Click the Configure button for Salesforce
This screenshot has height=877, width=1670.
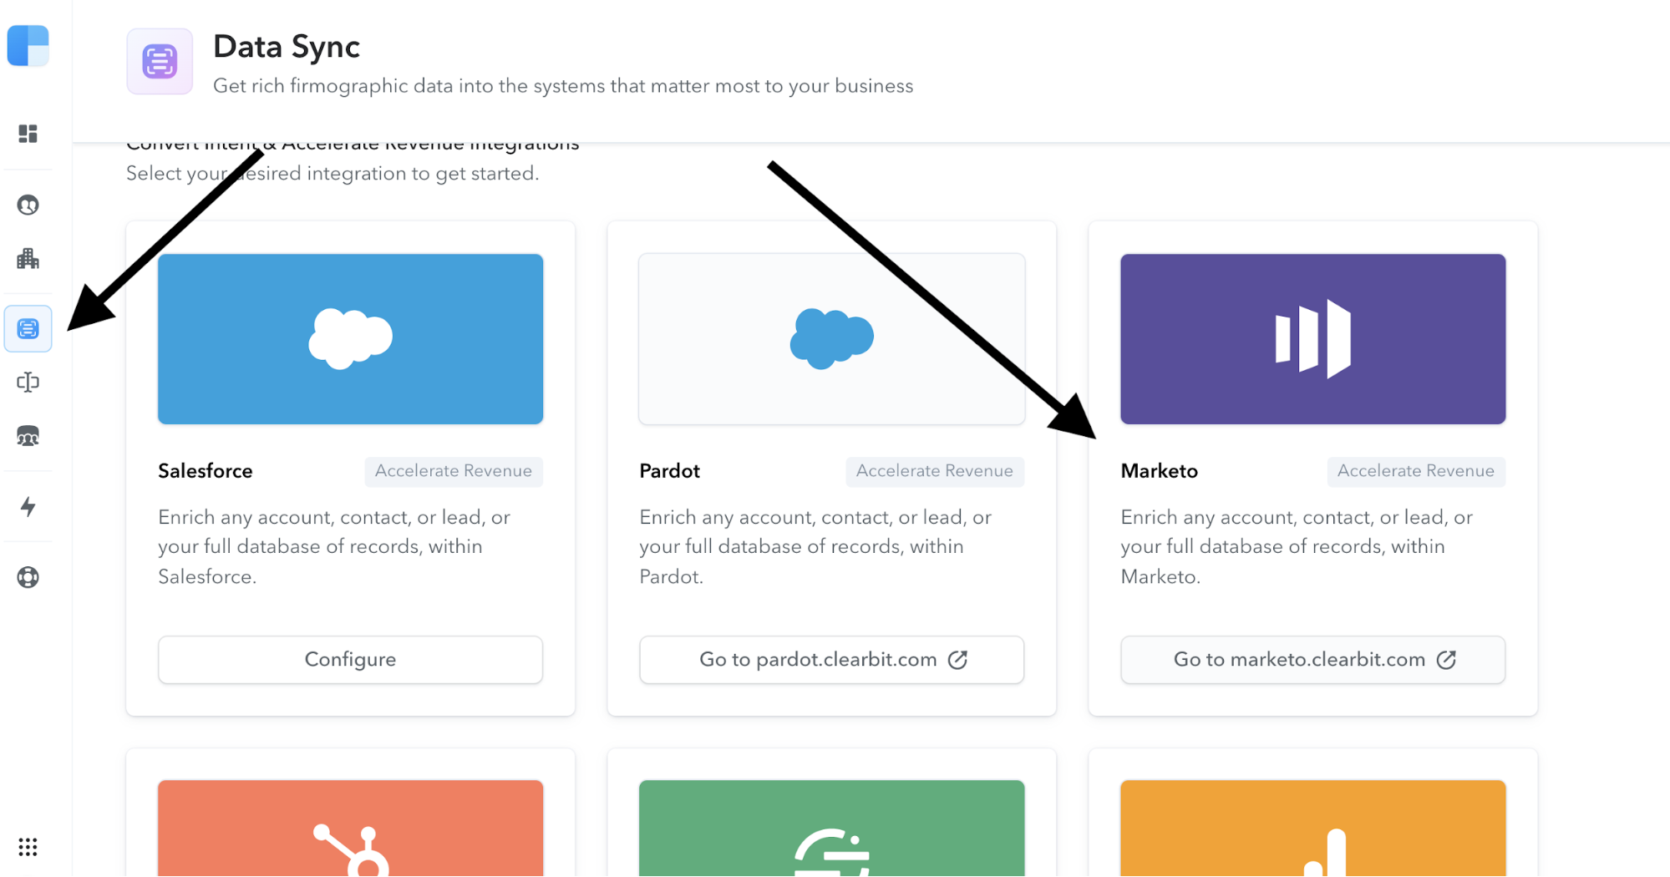click(x=351, y=660)
